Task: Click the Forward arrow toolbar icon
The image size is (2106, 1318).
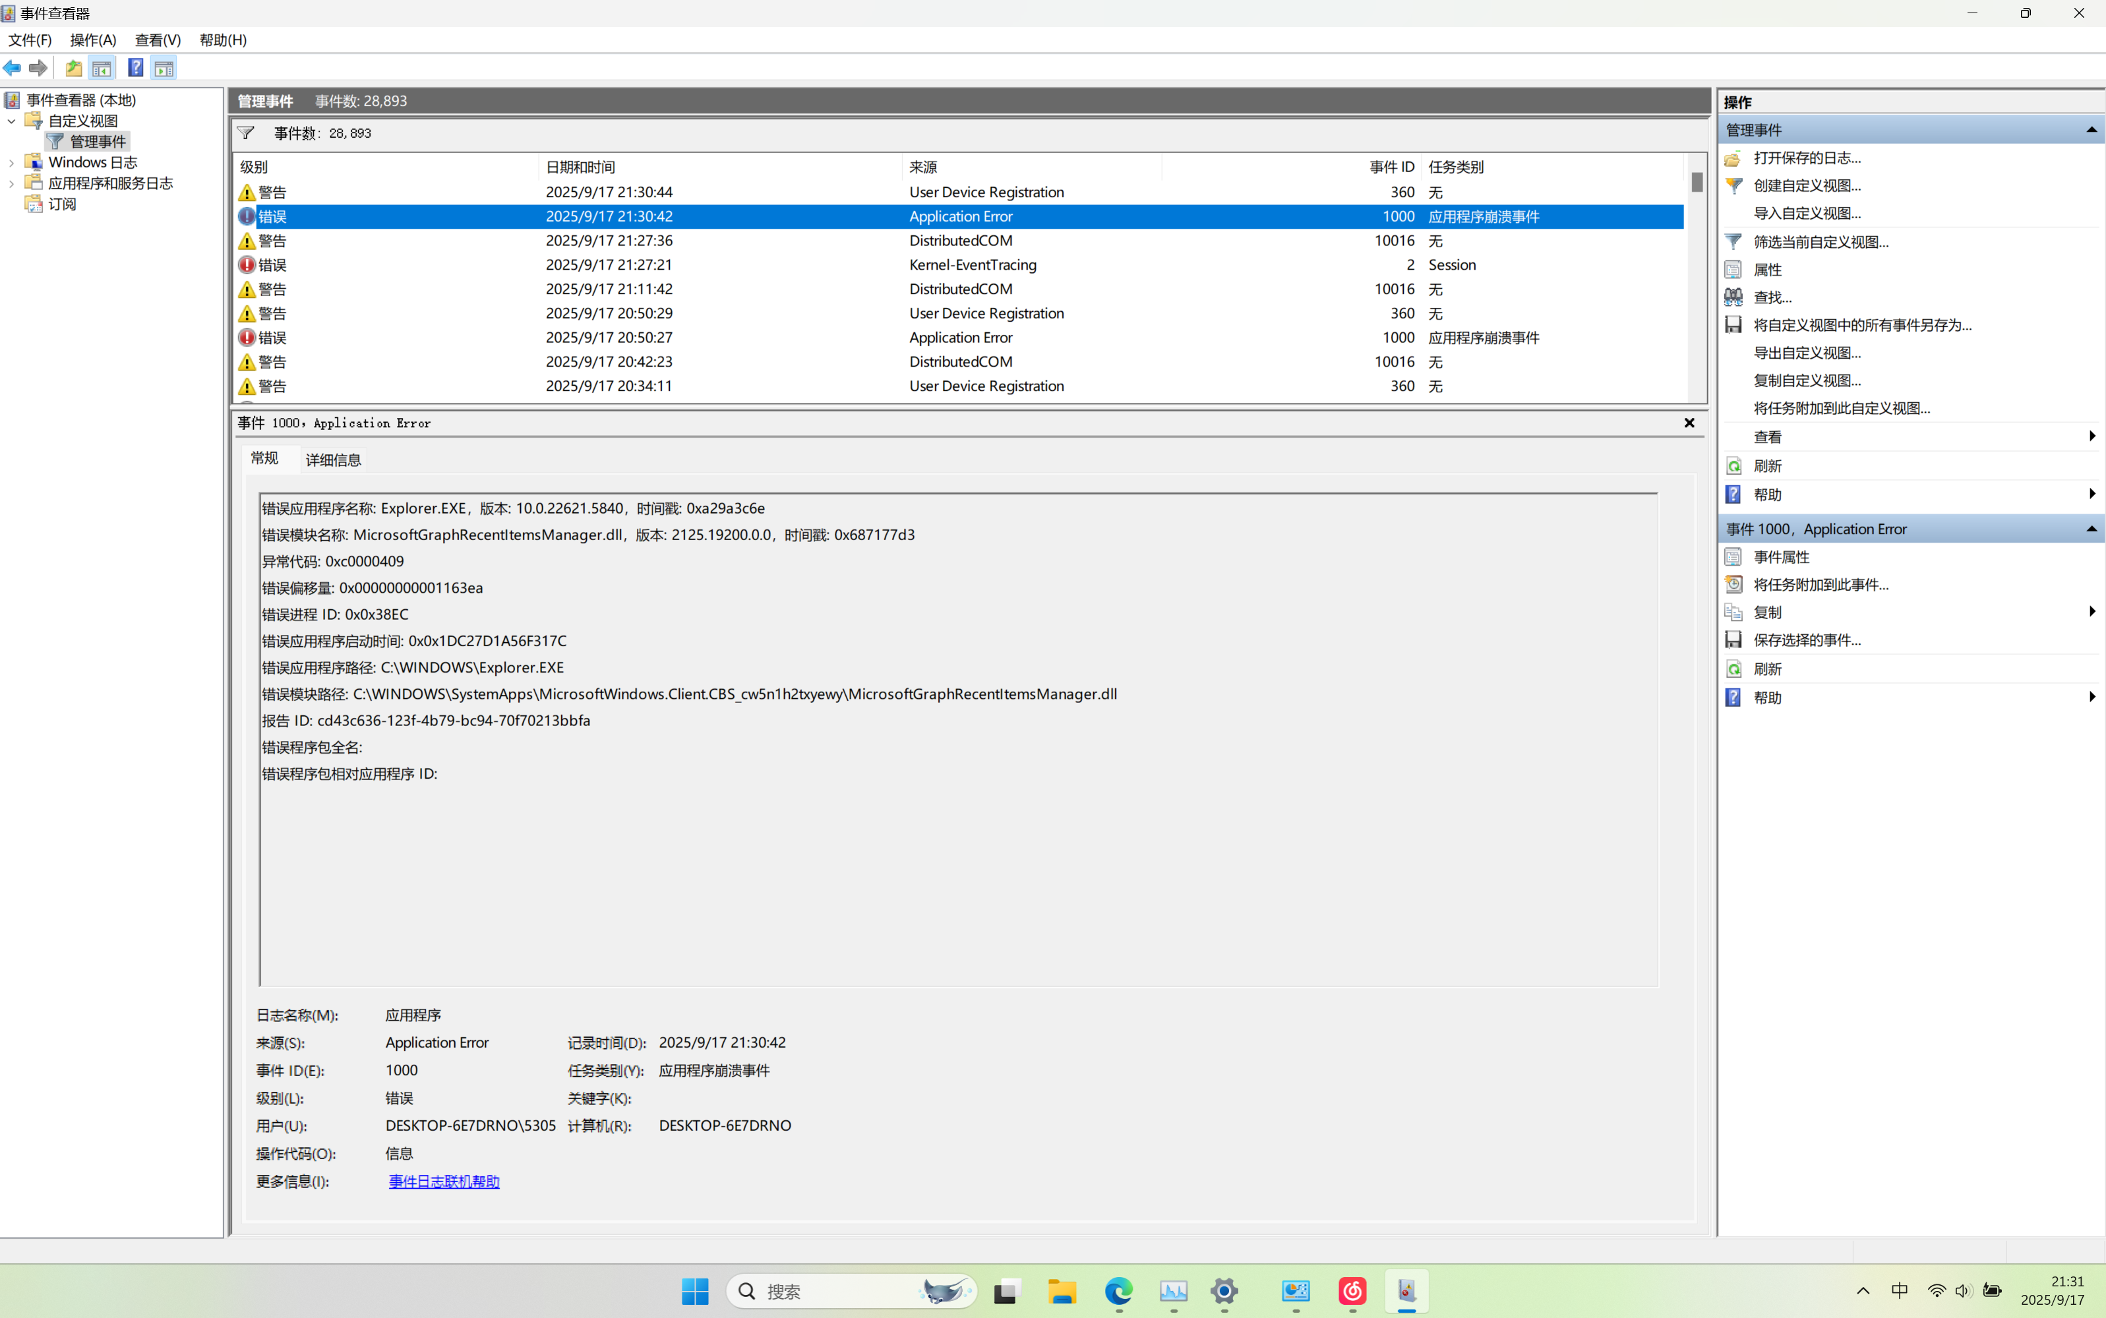Action: (x=38, y=68)
